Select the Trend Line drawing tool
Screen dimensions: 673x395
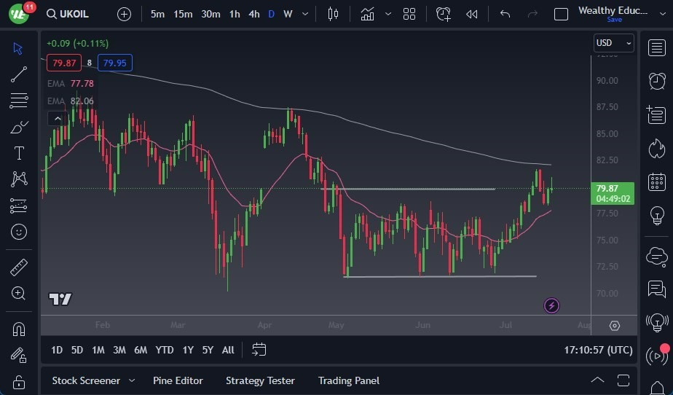pos(19,74)
